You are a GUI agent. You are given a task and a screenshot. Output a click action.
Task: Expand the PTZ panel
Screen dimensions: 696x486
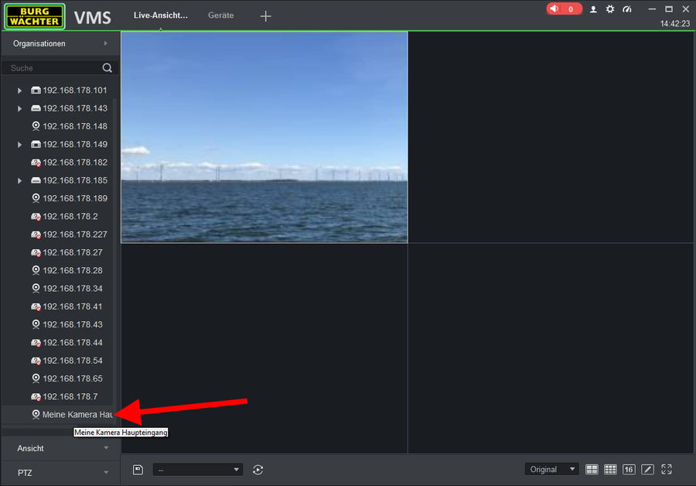pyautogui.click(x=60, y=472)
